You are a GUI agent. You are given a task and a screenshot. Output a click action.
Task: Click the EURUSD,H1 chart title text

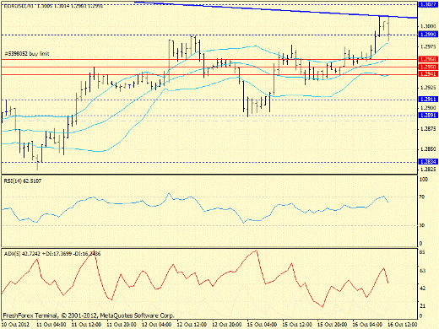pyautogui.click(x=53, y=6)
